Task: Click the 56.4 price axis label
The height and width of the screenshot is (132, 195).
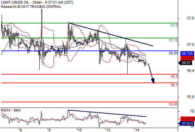Action: click(190, 71)
